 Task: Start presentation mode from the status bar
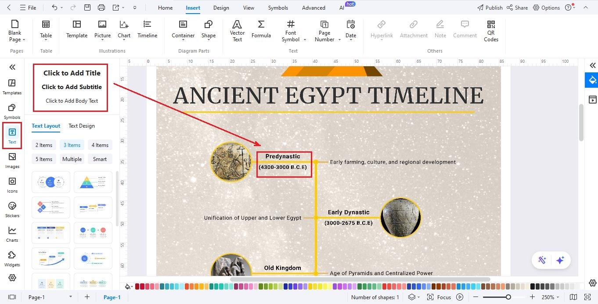coord(459,297)
